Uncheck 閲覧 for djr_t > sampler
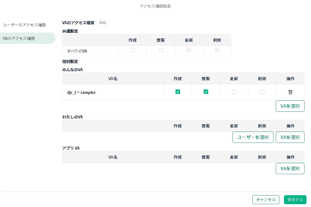The width and height of the screenshot is (311, 207). point(206,92)
